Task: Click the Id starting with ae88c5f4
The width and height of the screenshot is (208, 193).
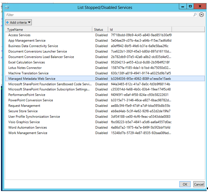Action: click(x=140, y=106)
